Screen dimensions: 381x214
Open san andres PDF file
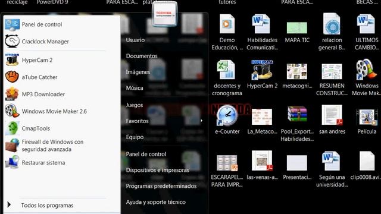coord(332,115)
